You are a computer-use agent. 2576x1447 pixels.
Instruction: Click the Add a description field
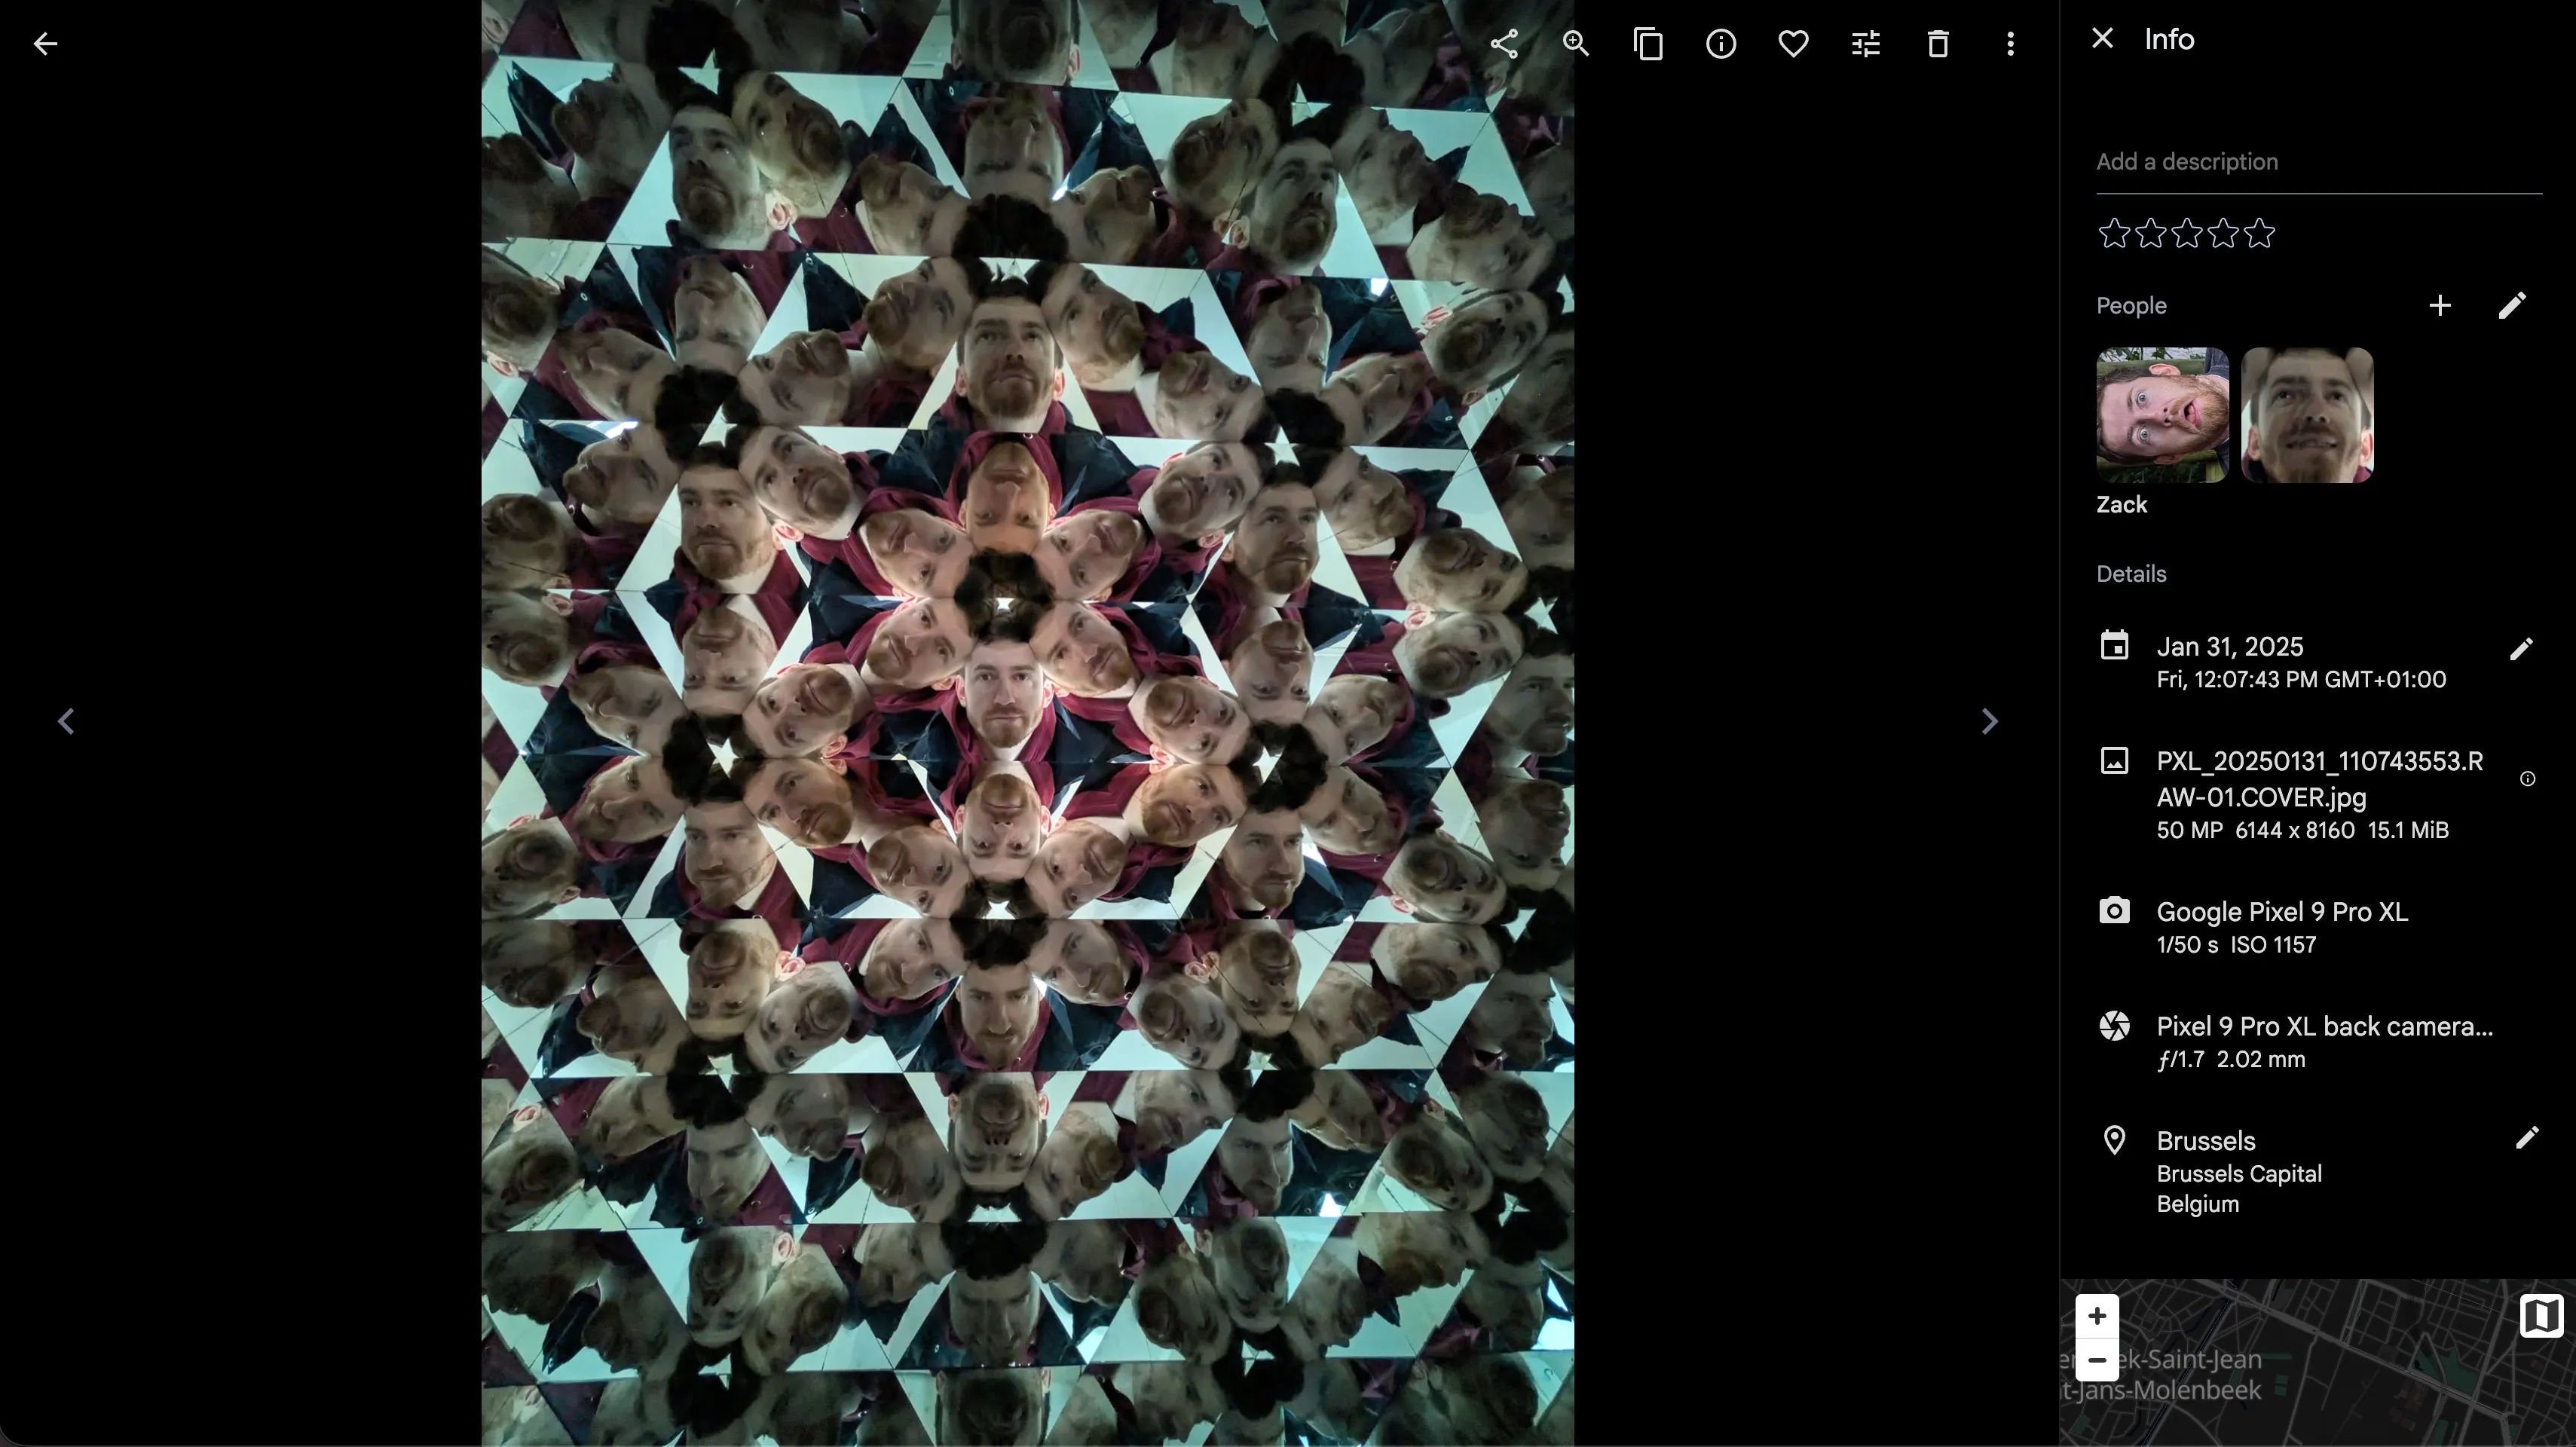[x=2318, y=162]
